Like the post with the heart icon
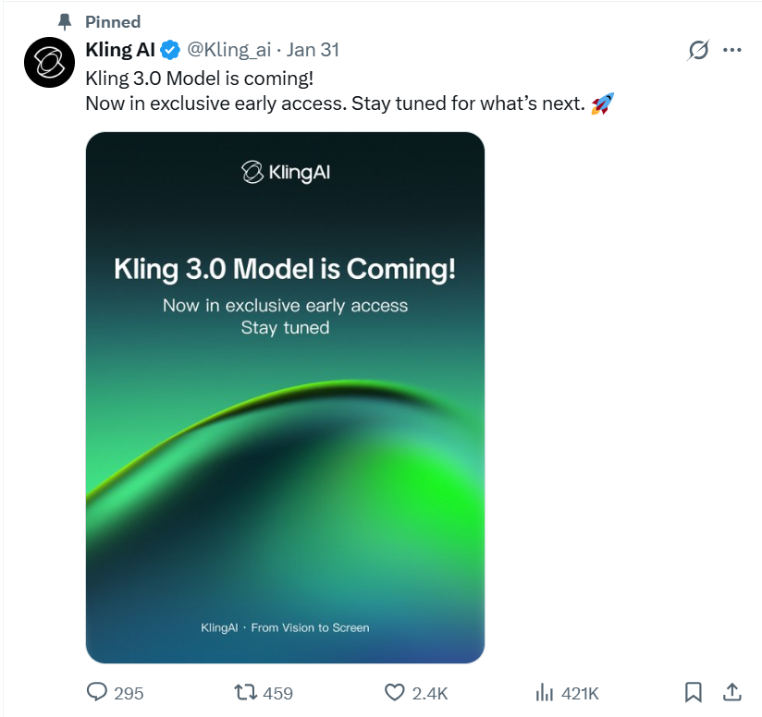 (395, 692)
